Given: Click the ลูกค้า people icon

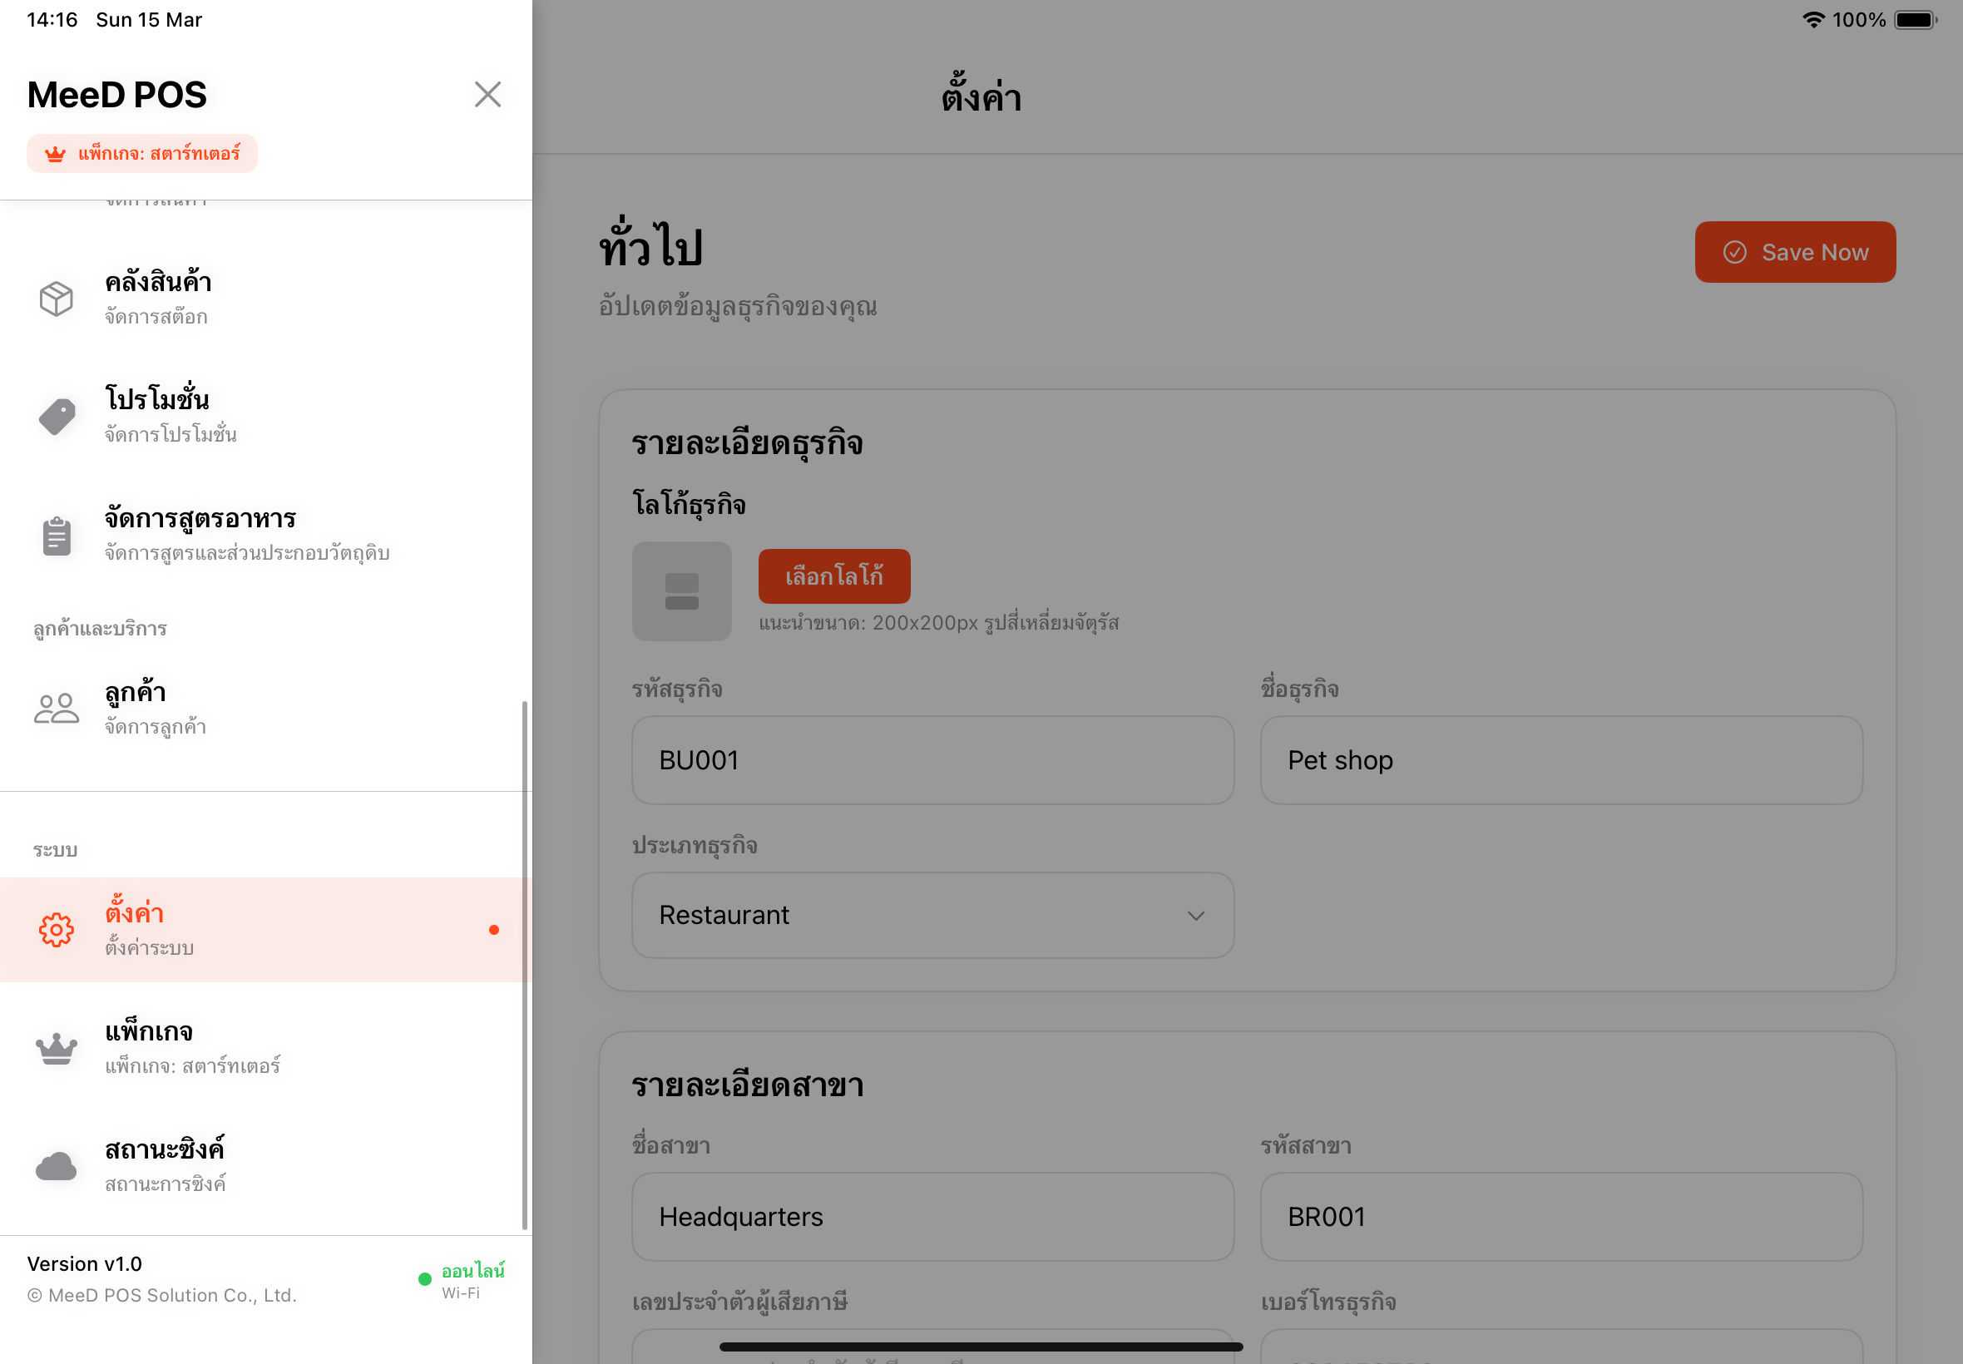Looking at the screenshot, I should pyautogui.click(x=57, y=709).
